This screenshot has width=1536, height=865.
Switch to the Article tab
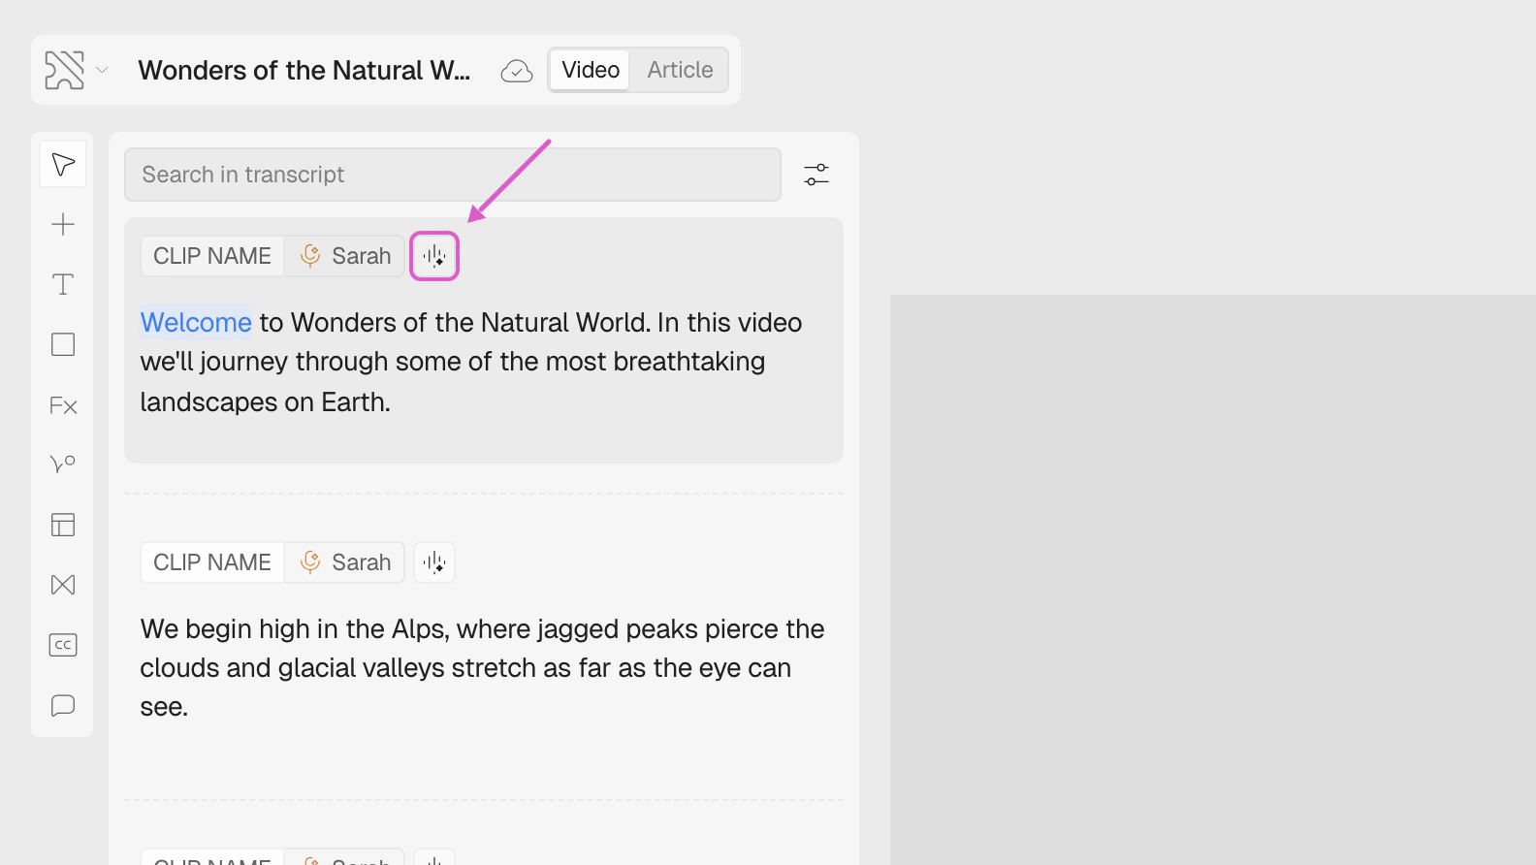[680, 70]
